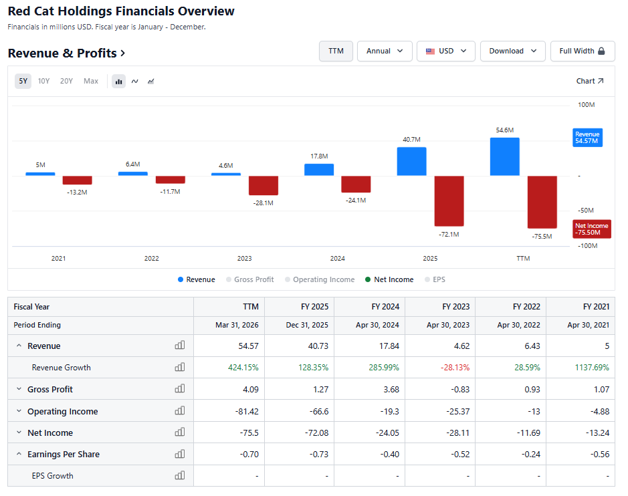Image resolution: width=628 pixels, height=496 pixels.
Task: Switch to the growth line chart icon
Action: click(x=151, y=82)
